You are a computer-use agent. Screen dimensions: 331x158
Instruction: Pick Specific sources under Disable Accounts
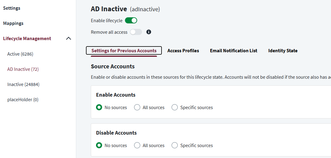175,145
